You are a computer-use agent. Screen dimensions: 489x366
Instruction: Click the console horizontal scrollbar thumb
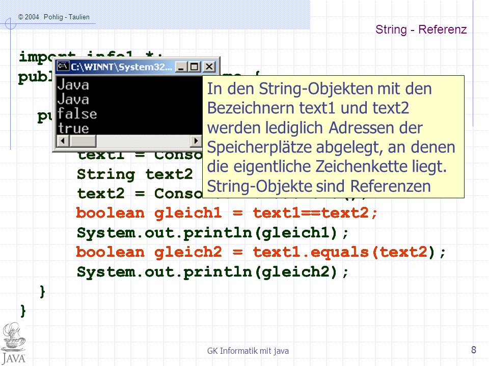coord(83,141)
